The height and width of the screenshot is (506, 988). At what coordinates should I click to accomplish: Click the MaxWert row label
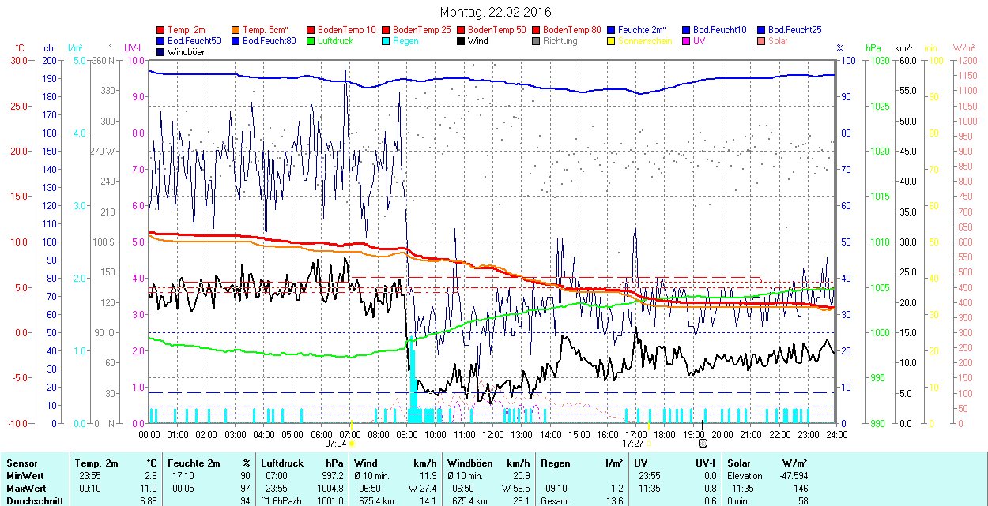click(25, 488)
